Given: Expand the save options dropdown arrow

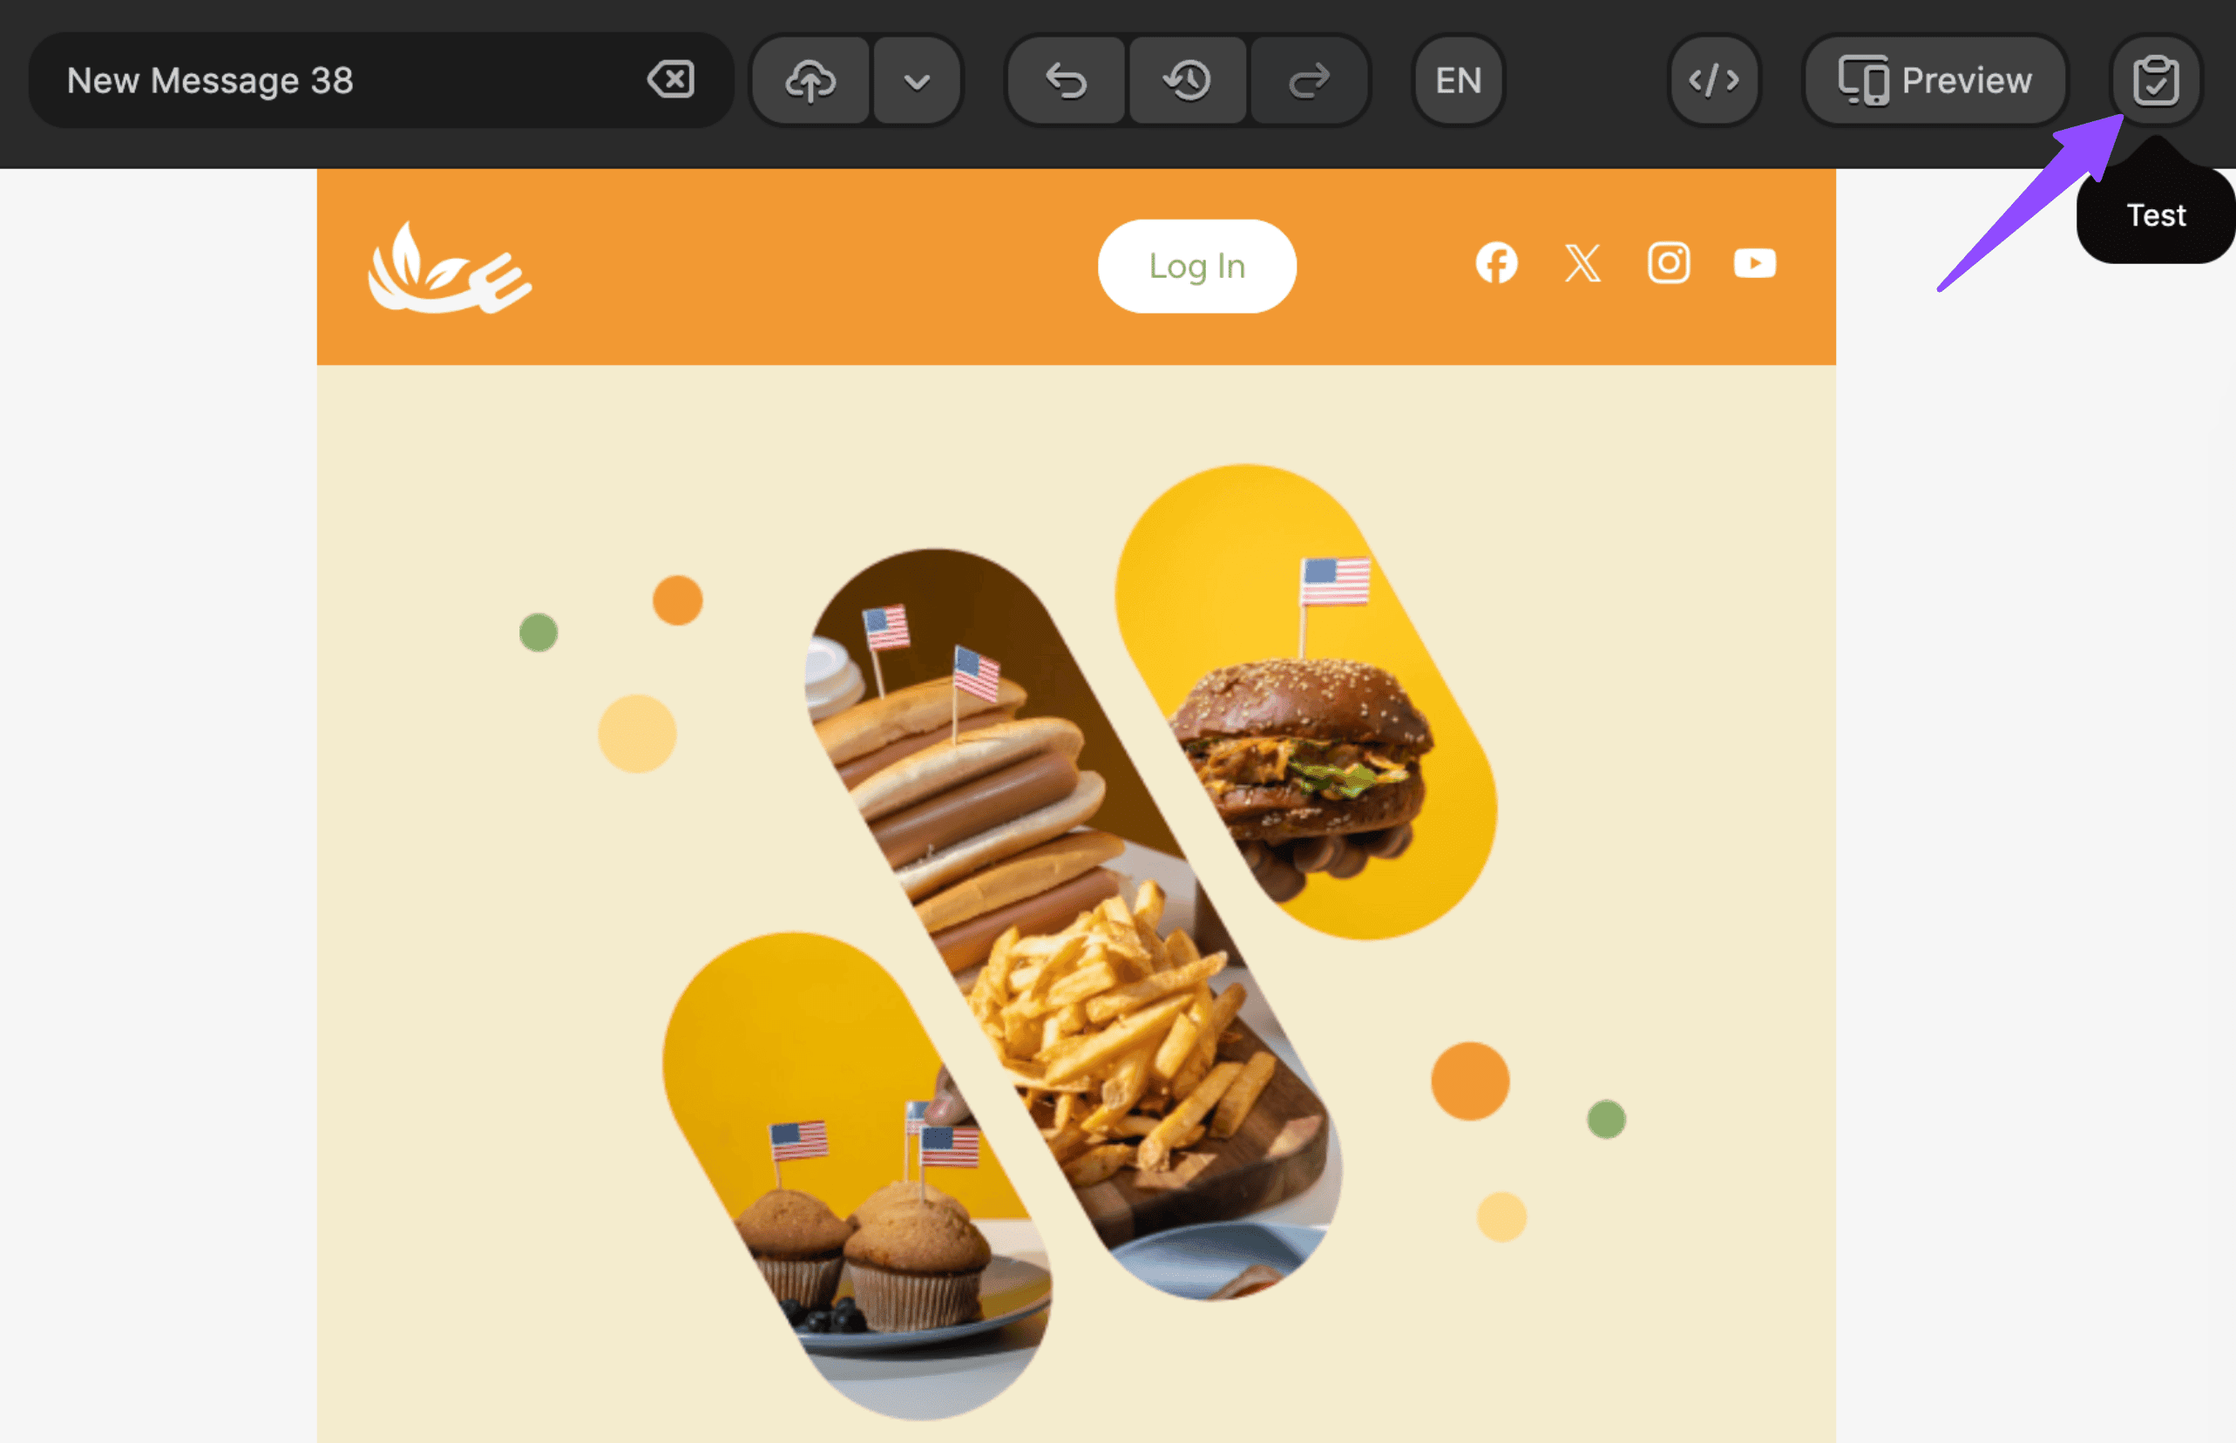Looking at the screenshot, I should (917, 80).
